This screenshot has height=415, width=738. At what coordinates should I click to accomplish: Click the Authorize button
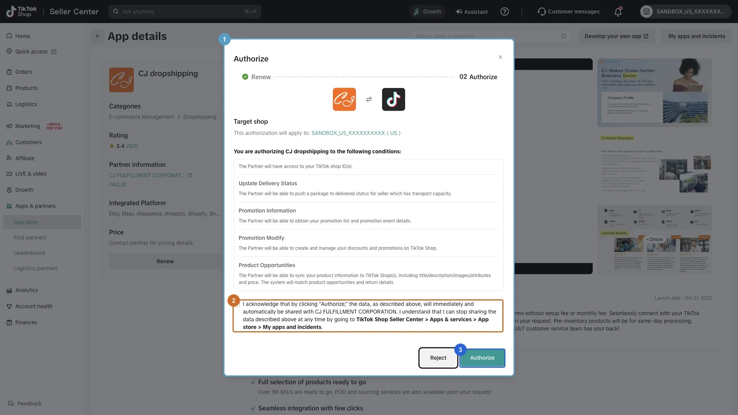482,358
